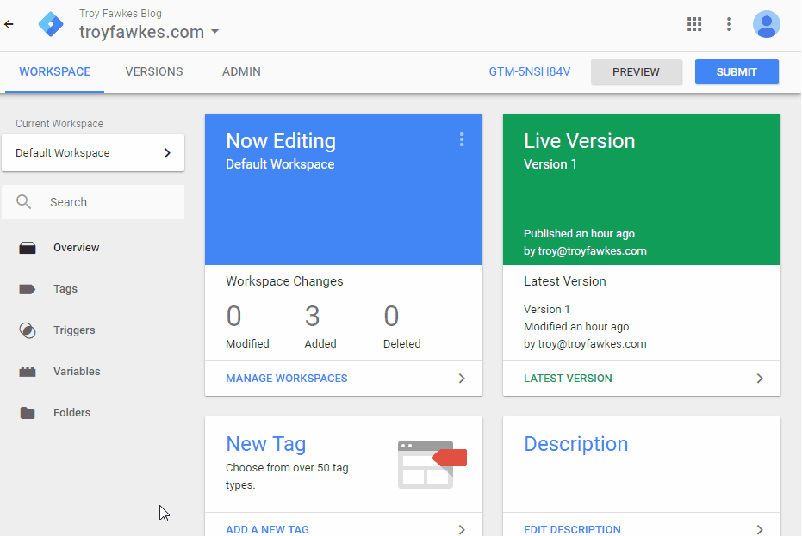This screenshot has width=802, height=536.
Task: Click the GTM-5NSH84V container ID link
Action: pyautogui.click(x=530, y=72)
